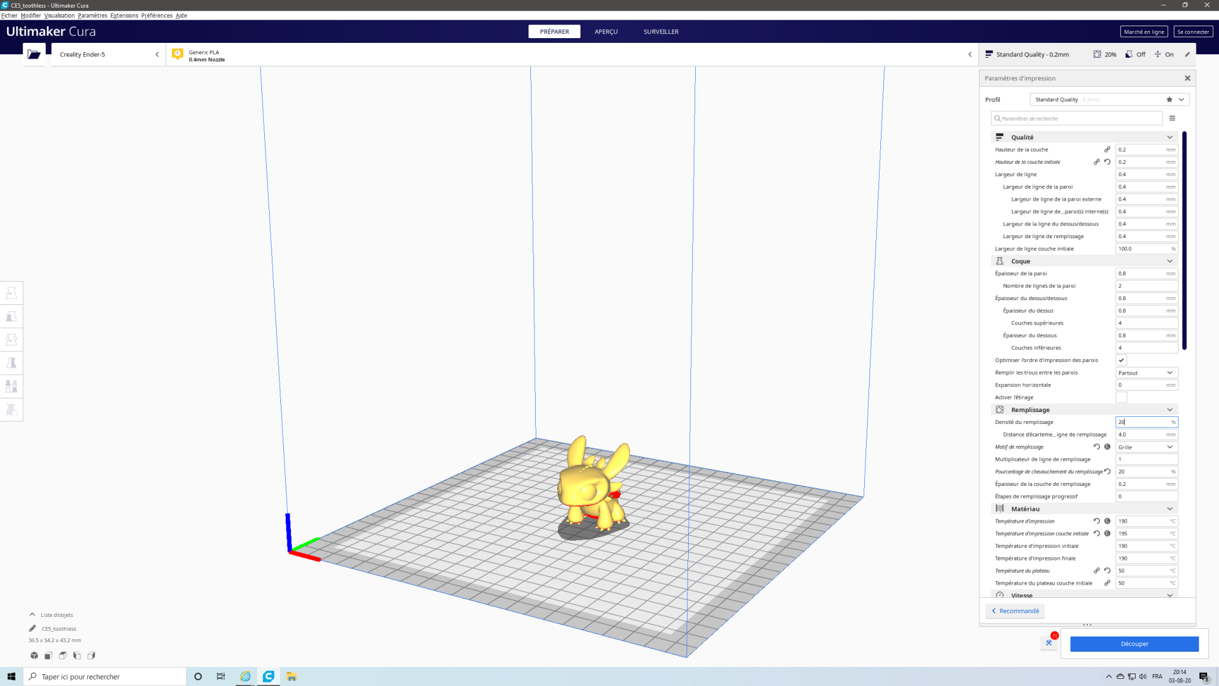Switch to 3D isometric view cube

(34, 655)
